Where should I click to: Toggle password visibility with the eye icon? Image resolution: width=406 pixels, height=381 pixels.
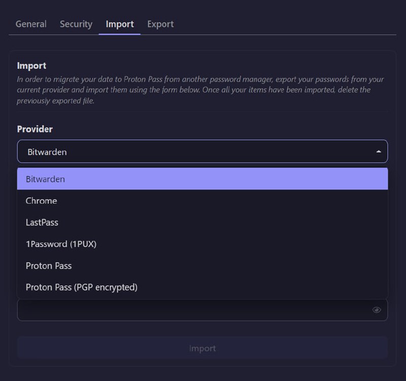[x=377, y=310]
